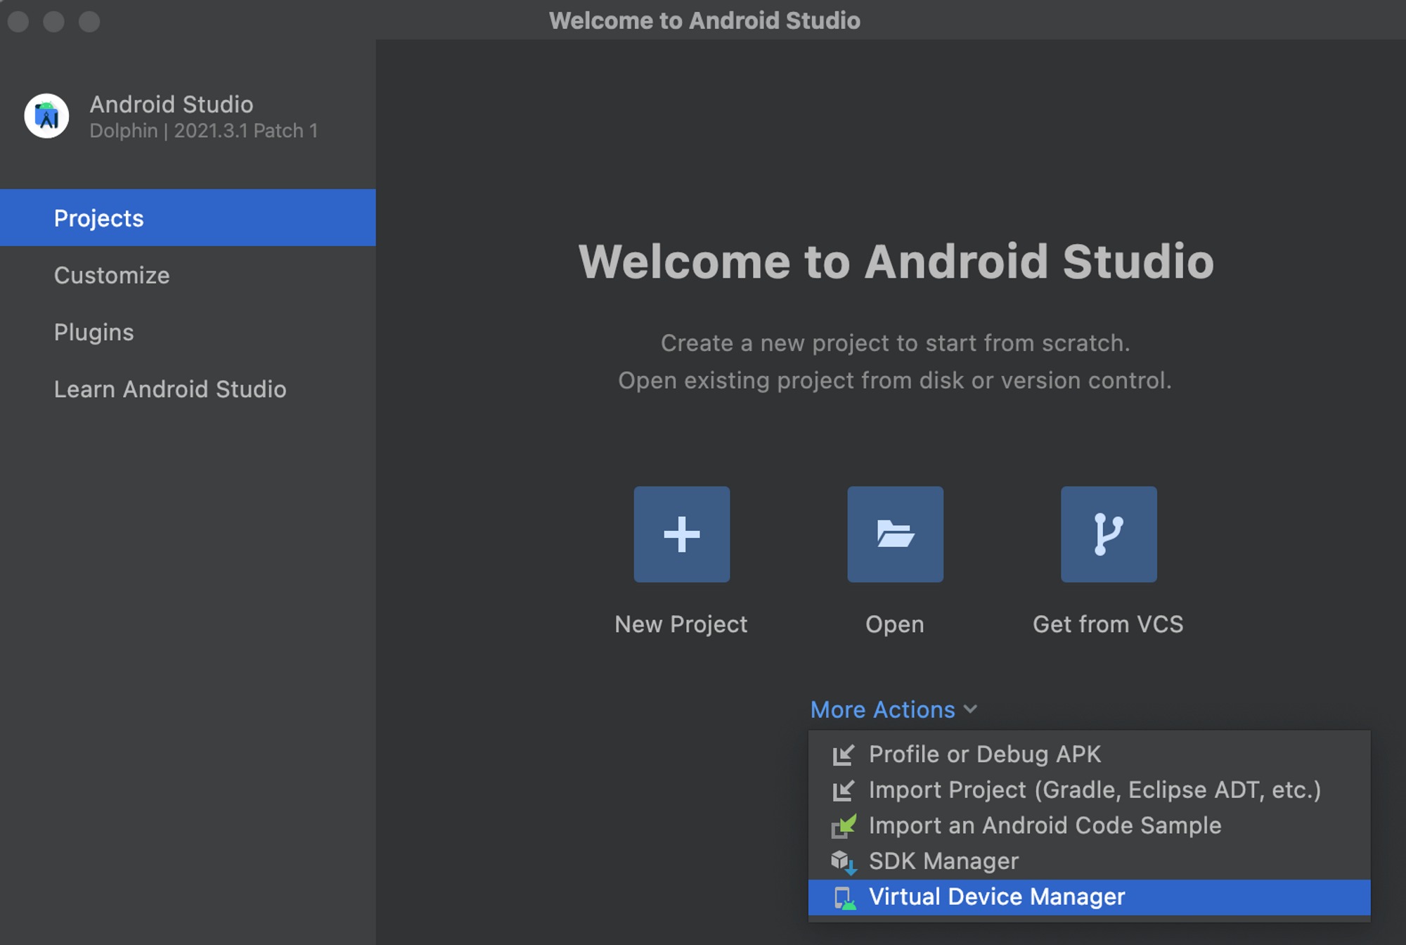Screen dimensions: 1406x945
Task: Click the SDK Manager cube icon
Action: coord(843,861)
